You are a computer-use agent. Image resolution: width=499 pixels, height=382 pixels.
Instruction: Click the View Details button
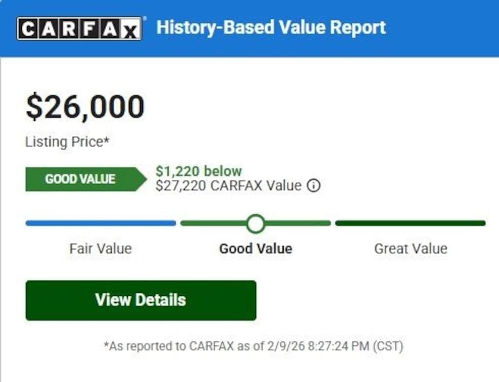tap(141, 300)
